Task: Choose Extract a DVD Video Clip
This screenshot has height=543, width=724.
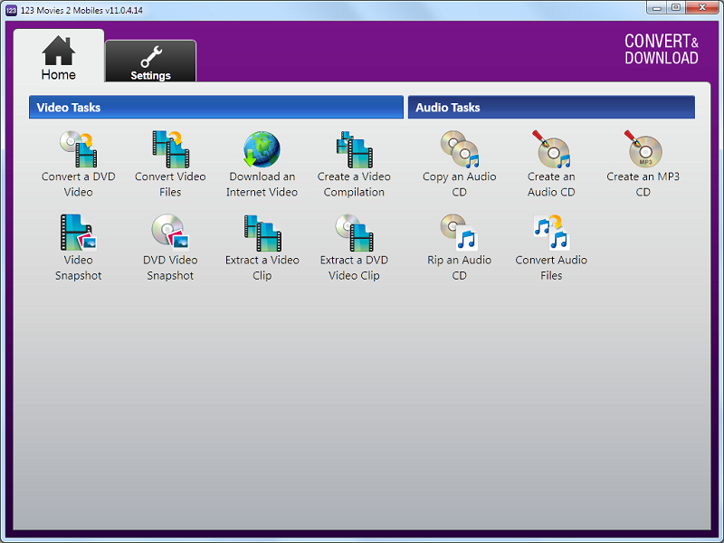Action: tap(354, 233)
